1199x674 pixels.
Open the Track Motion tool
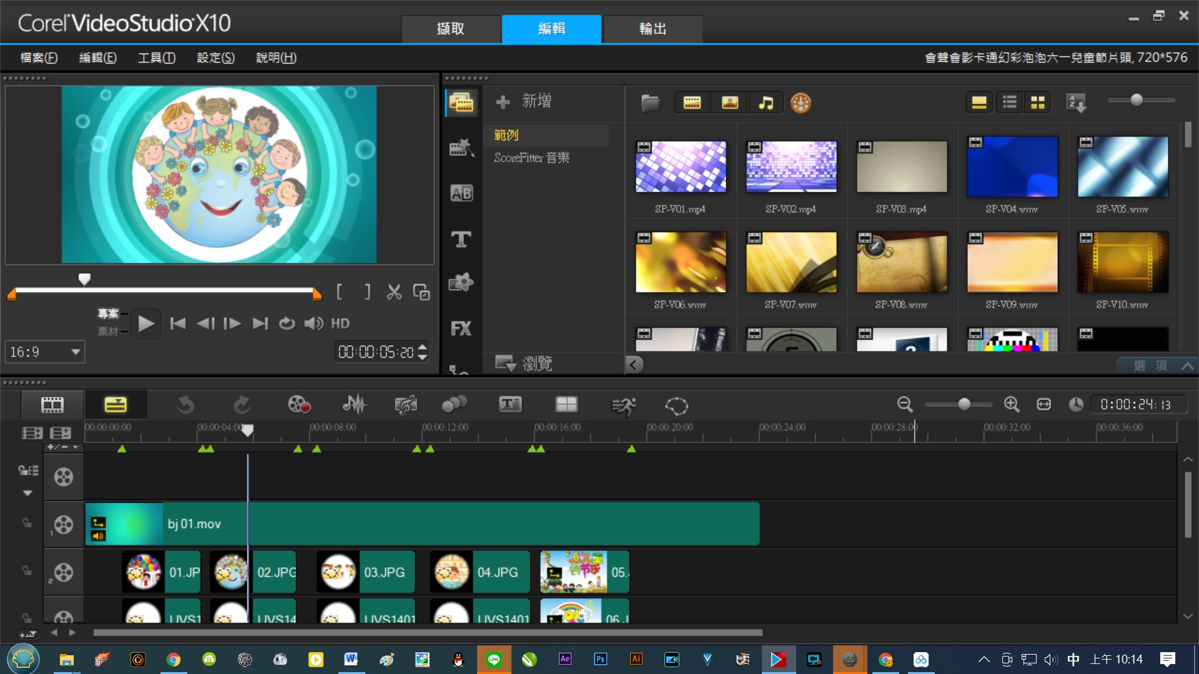454,406
